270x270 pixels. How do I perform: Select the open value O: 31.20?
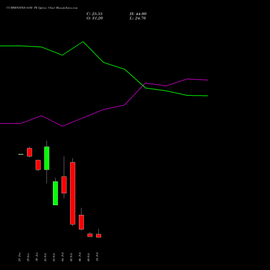point(94,18)
